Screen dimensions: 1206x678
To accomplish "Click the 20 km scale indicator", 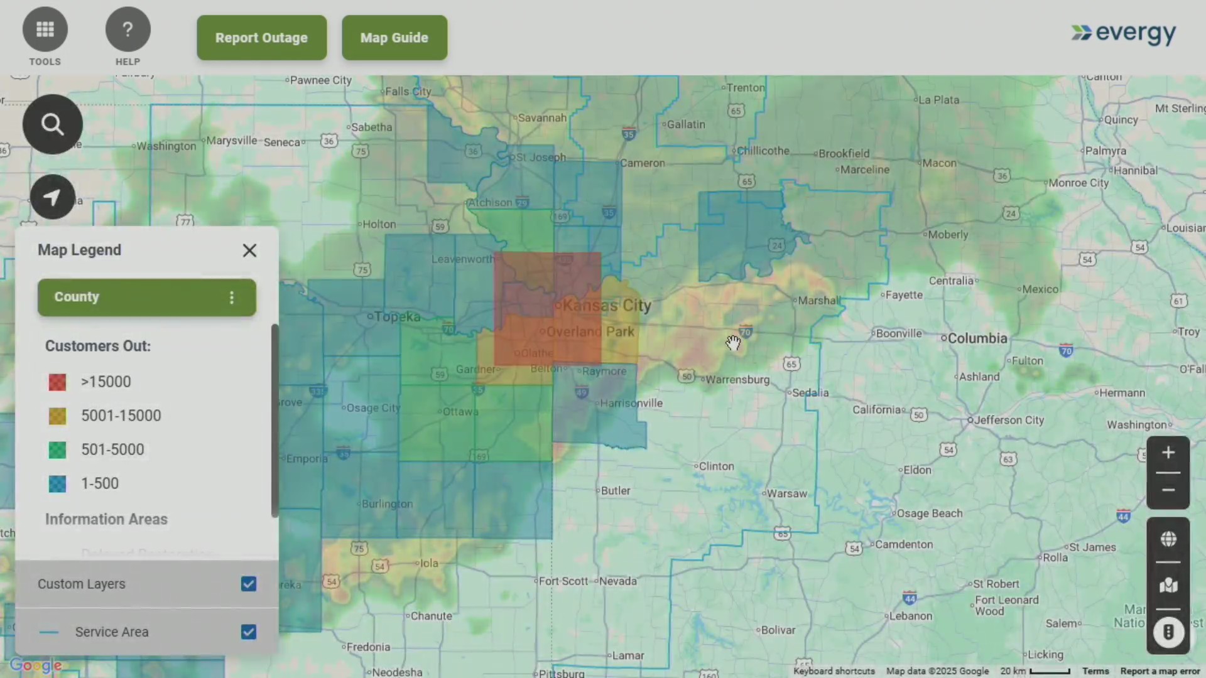I will pyautogui.click(x=1035, y=671).
